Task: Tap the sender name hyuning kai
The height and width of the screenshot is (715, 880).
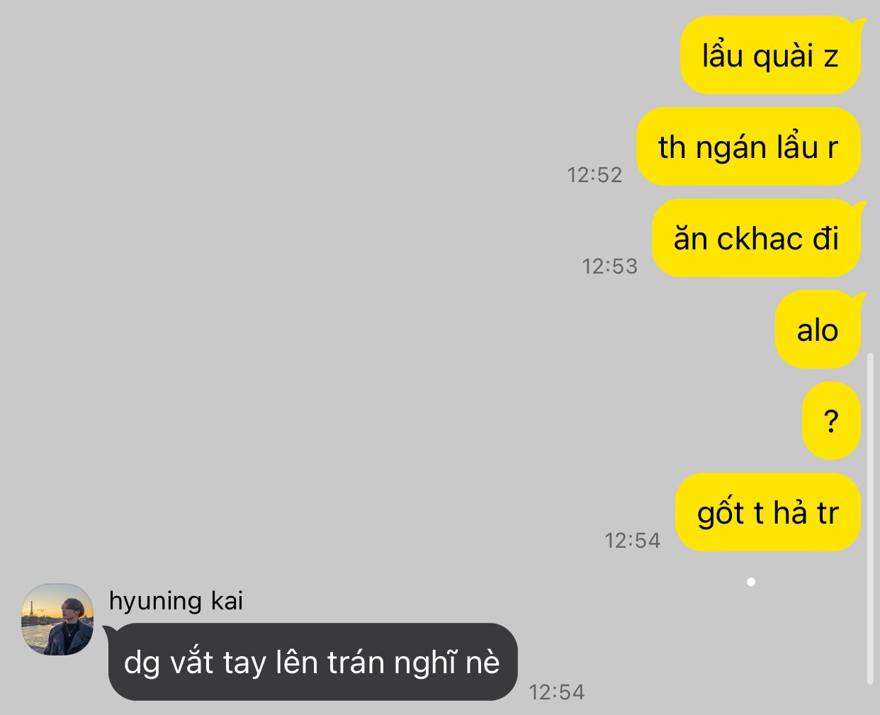Action: 176,601
